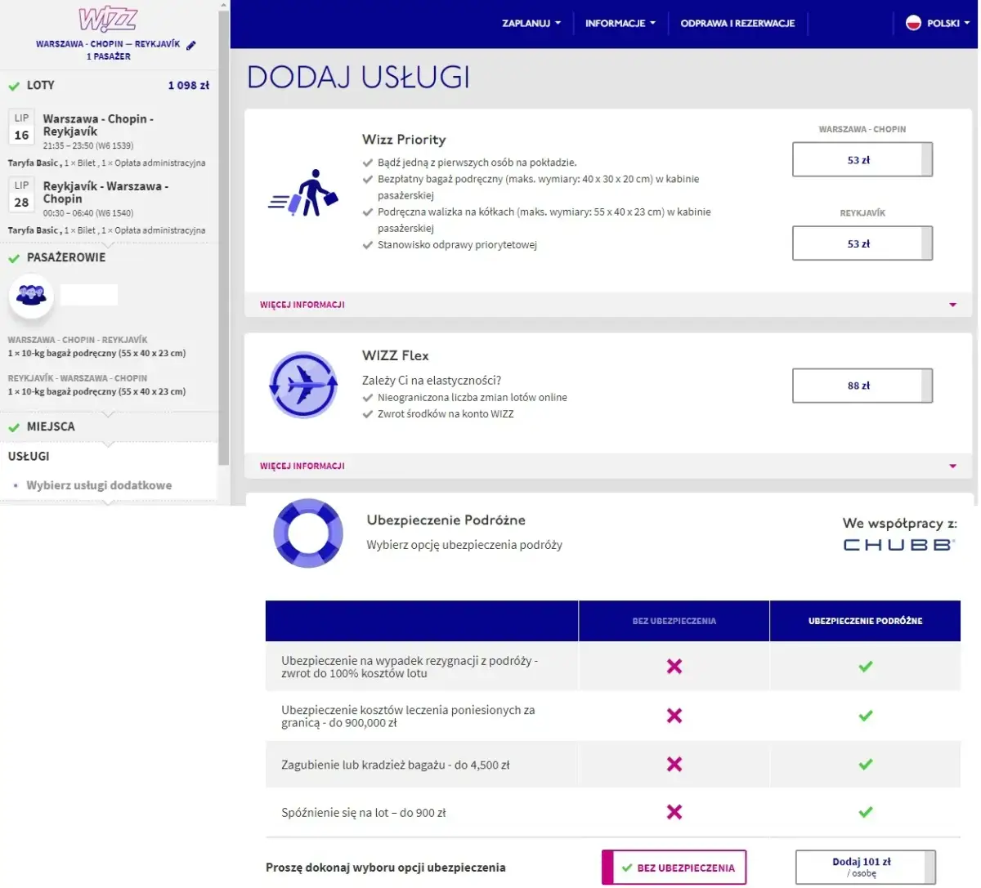The width and height of the screenshot is (981, 888).
Task: Click the pink X under Bez Ubezpieczenia for lost baggage
Action: click(x=674, y=765)
